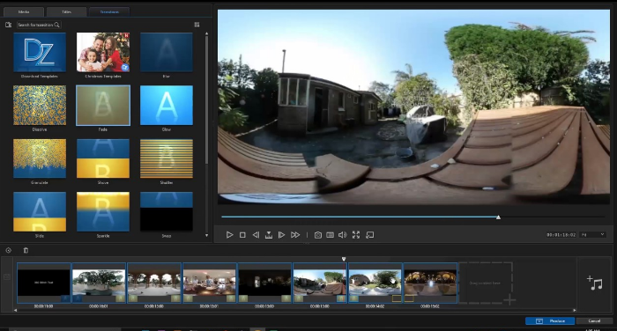
Task: Click the Drag content here placeholder
Action: (486, 283)
